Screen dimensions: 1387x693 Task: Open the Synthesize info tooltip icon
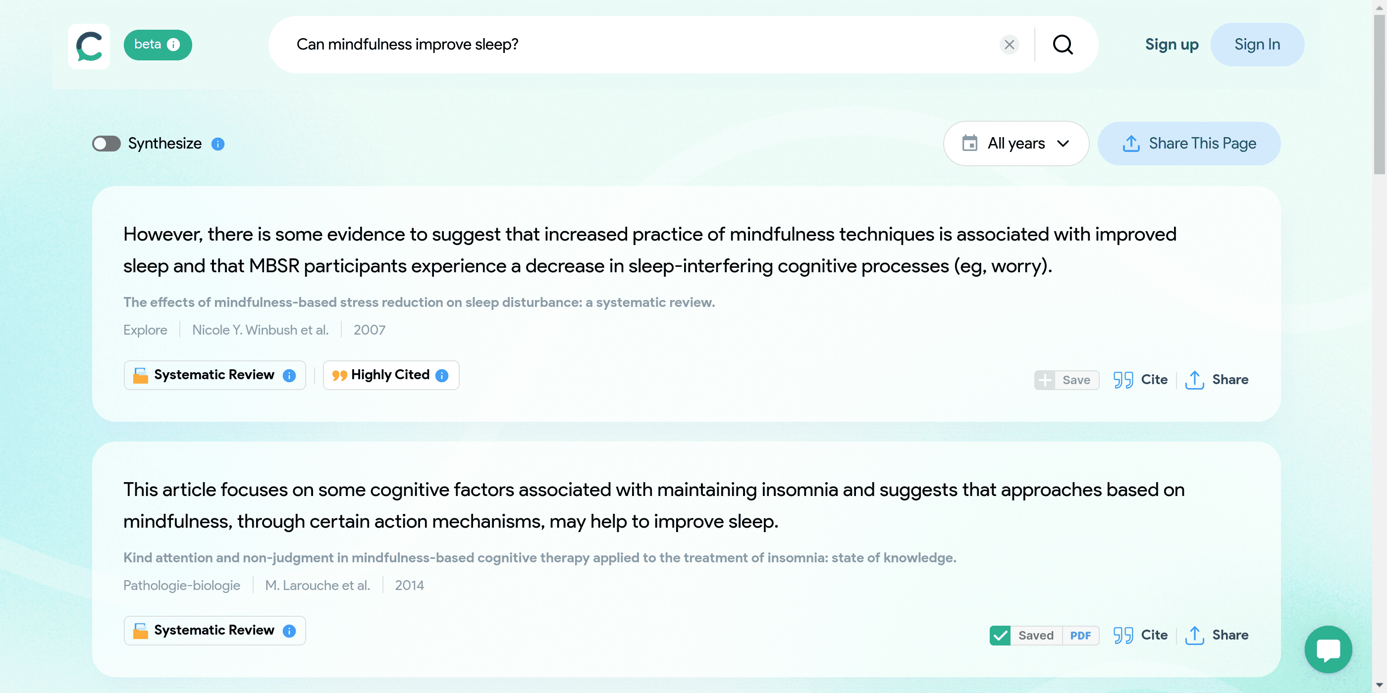[217, 144]
